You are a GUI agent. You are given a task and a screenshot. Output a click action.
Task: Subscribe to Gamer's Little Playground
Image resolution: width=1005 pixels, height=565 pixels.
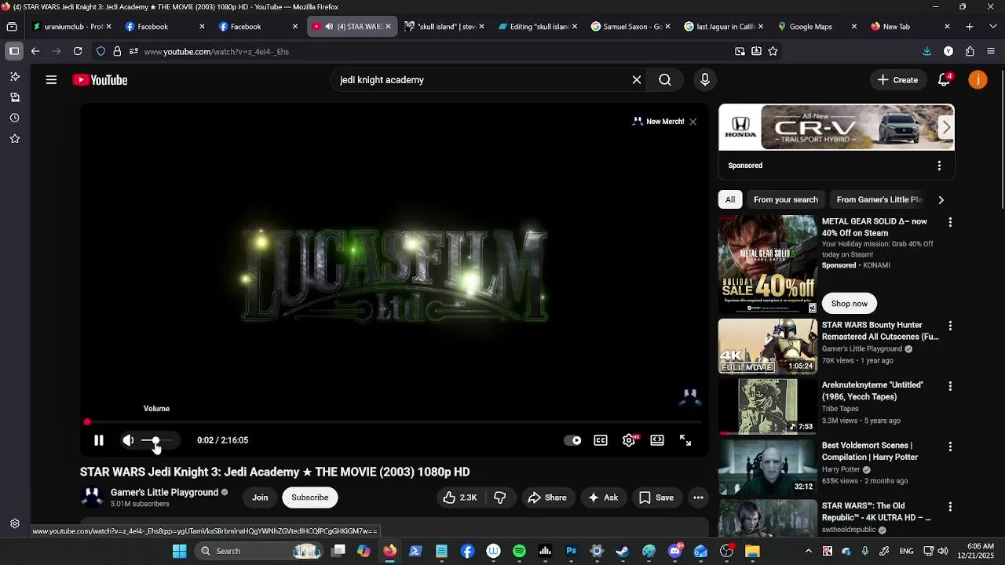[x=310, y=498]
